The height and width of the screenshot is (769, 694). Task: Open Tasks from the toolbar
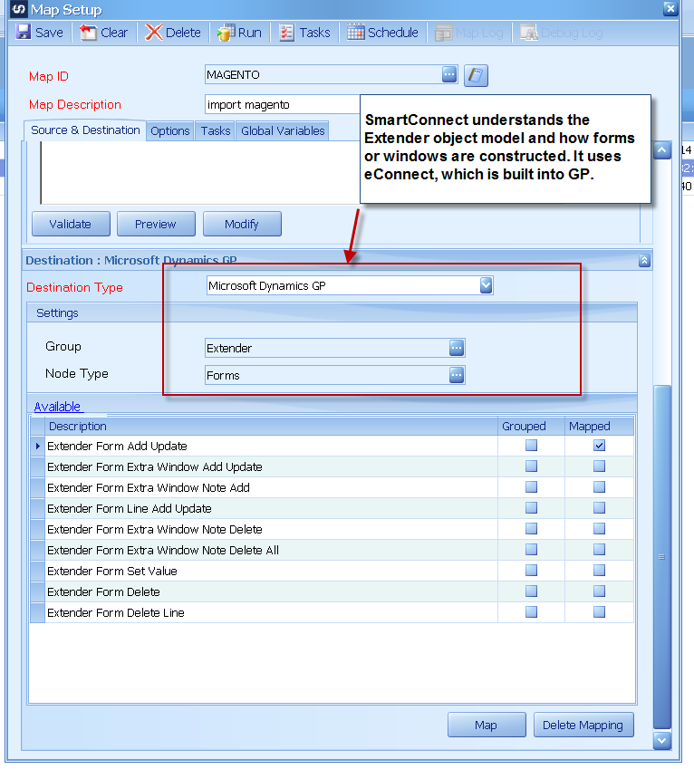coord(304,33)
